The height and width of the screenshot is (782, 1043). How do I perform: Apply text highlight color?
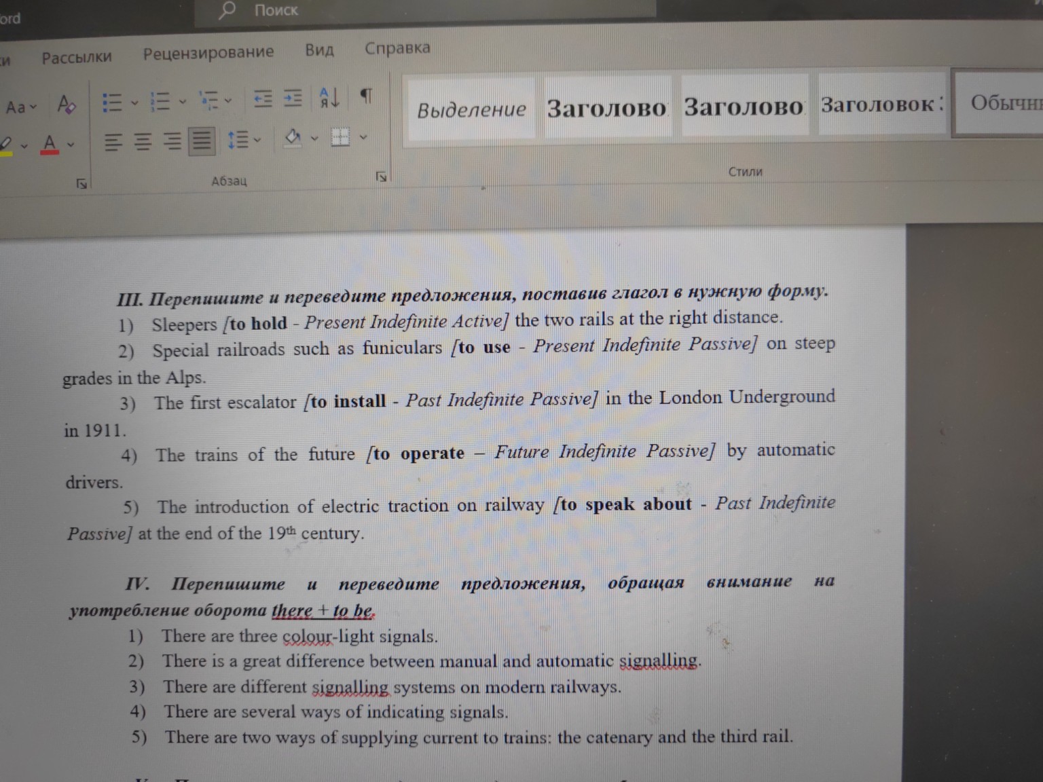coord(7,145)
